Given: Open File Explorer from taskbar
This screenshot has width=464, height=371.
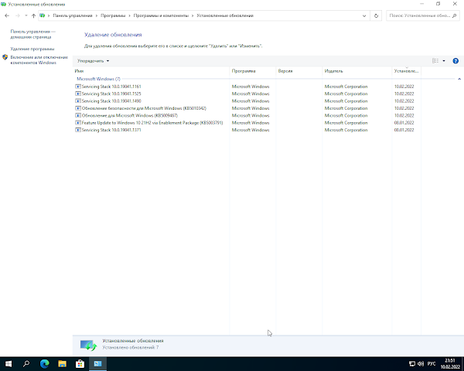Looking at the screenshot, I should 62,364.
